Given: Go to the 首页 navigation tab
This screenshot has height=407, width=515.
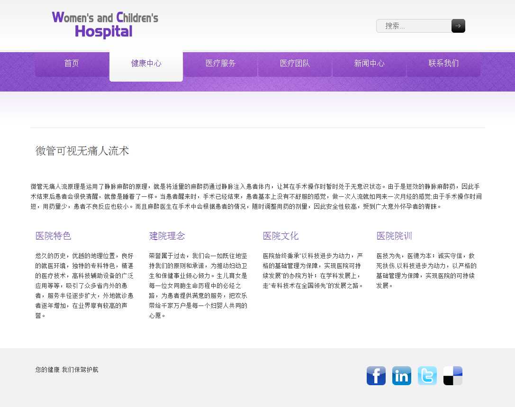Looking at the screenshot, I should (x=72, y=64).
